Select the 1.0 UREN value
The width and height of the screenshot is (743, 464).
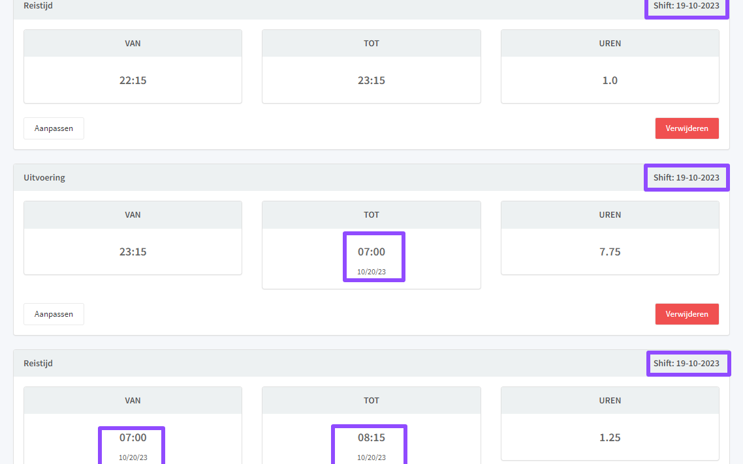click(x=610, y=81)
